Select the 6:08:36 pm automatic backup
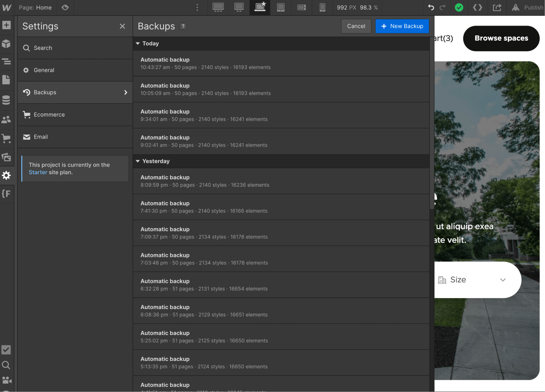 pos(281,311)
